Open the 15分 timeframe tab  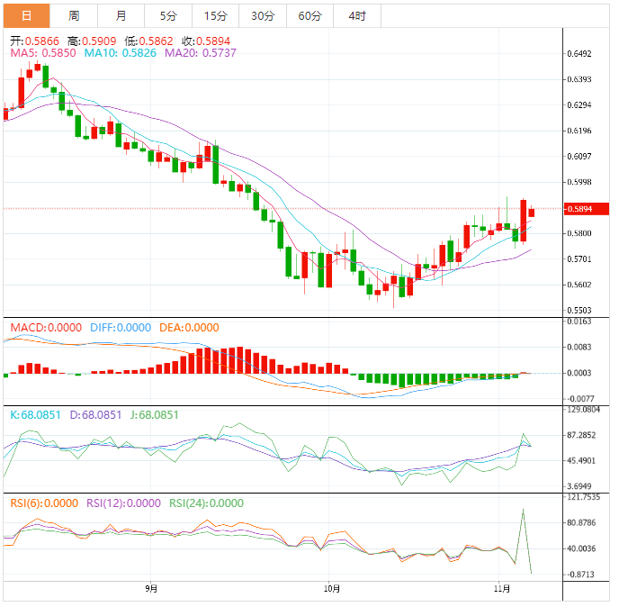pos(216,16)
